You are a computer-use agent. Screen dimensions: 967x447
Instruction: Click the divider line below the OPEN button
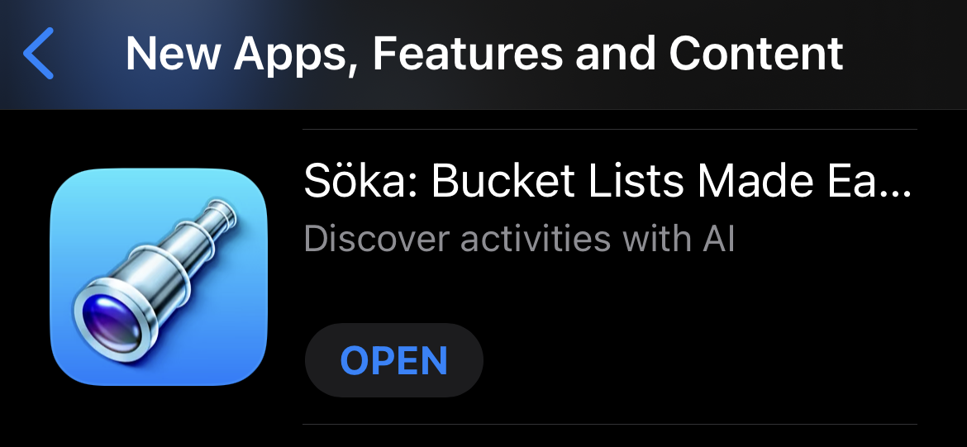(x=610, y=424)
